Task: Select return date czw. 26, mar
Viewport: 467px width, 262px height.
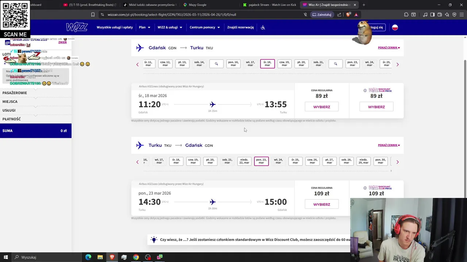Action: [312, 161]
